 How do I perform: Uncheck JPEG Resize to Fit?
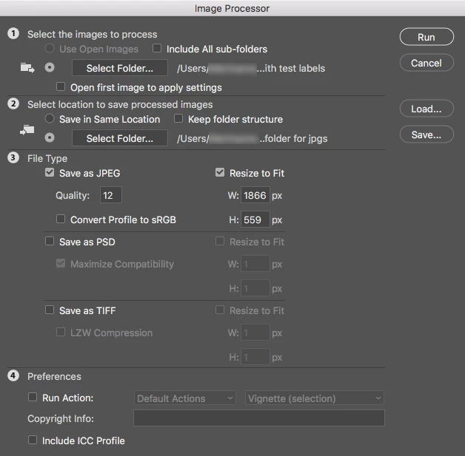click(x=220, y=172)
